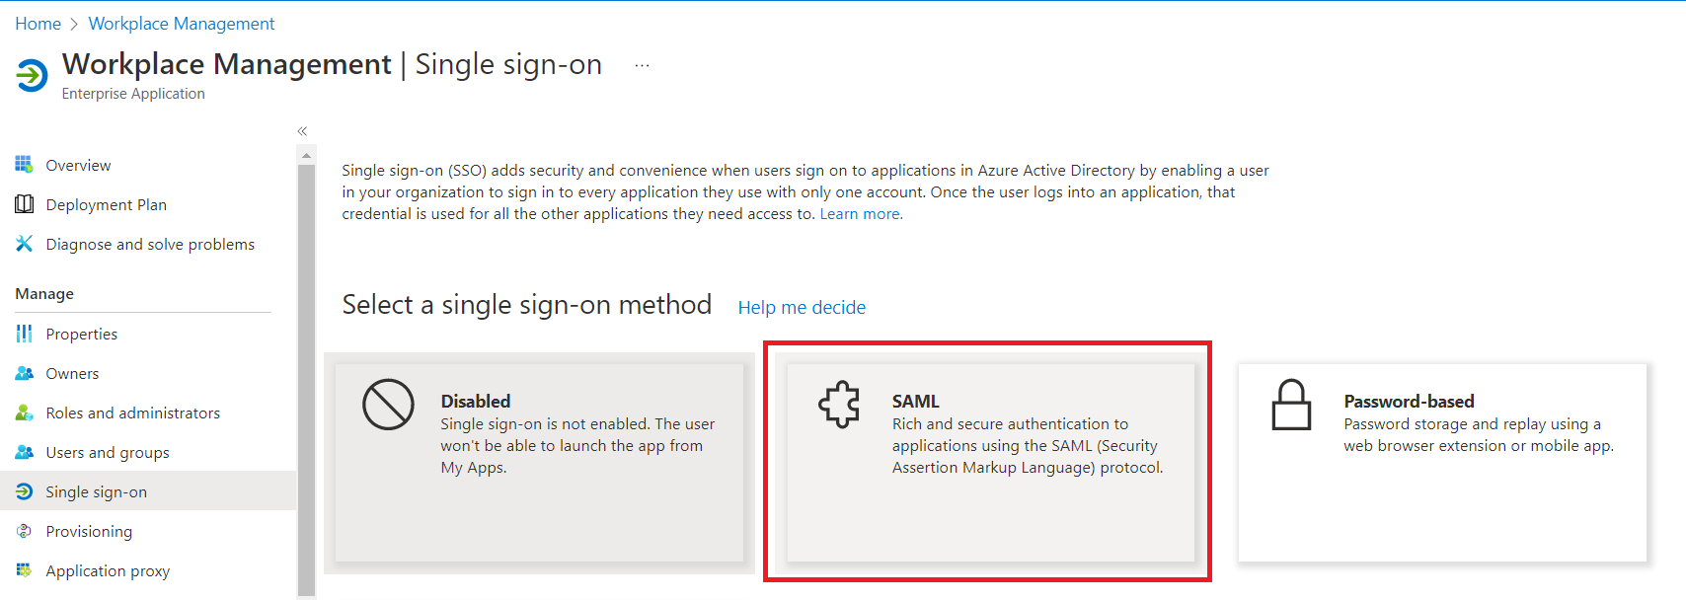Click Workplace Management breadcrumb link

pyautogui.click(x=182, y=24)
